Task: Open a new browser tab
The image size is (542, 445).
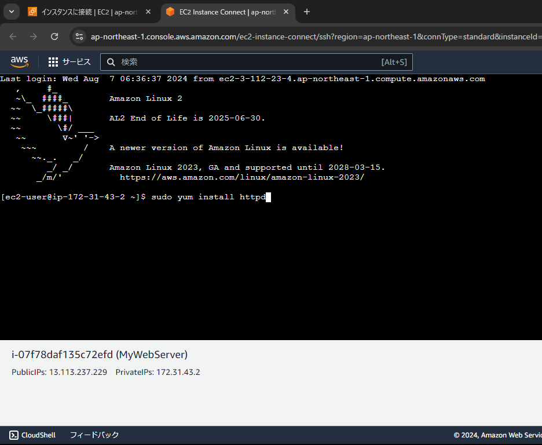Action: (x=306, y=12)
